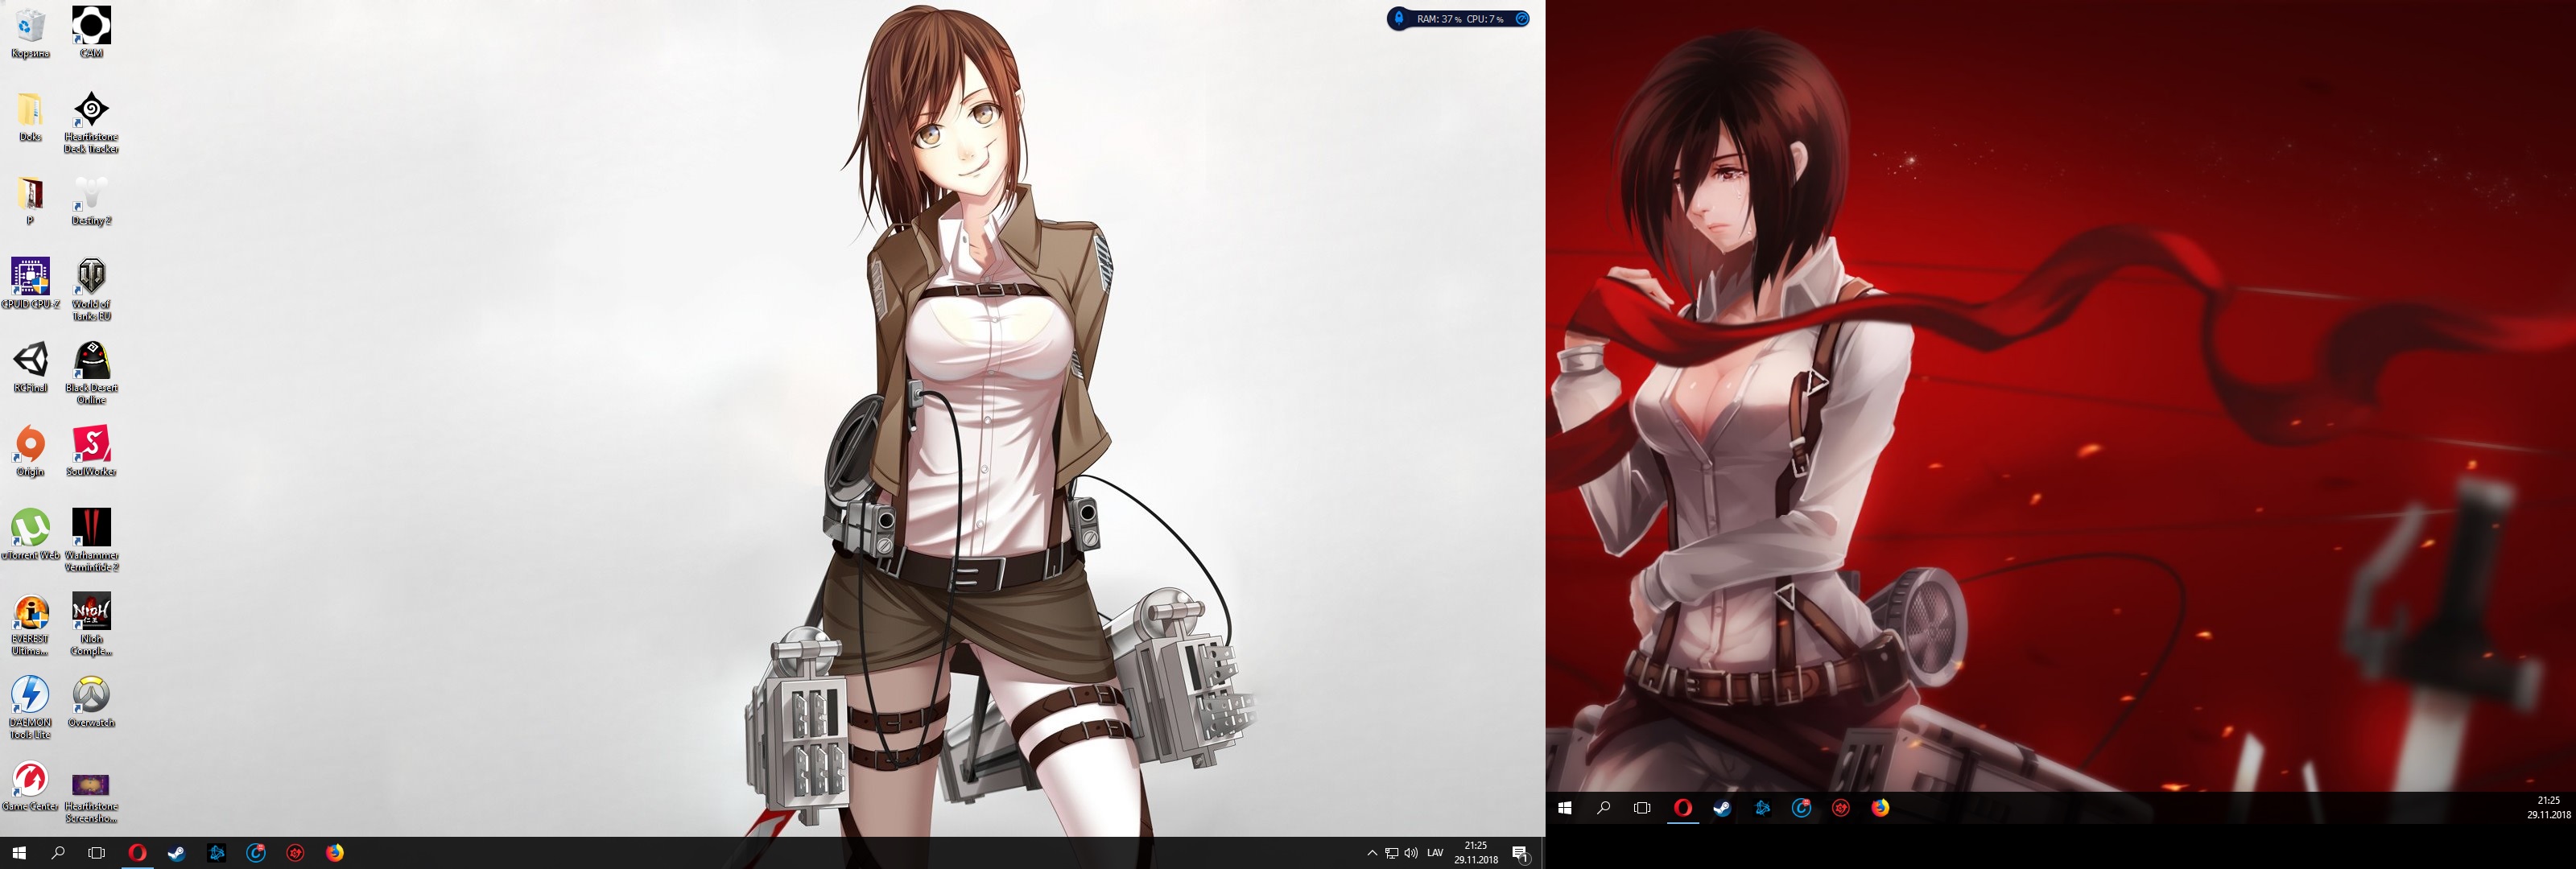The height and width of the screenshot is (869, 2576).
Task: Expand hidden system tray icons chevron
Action: pyautogui.click(x=1372, y=853)
